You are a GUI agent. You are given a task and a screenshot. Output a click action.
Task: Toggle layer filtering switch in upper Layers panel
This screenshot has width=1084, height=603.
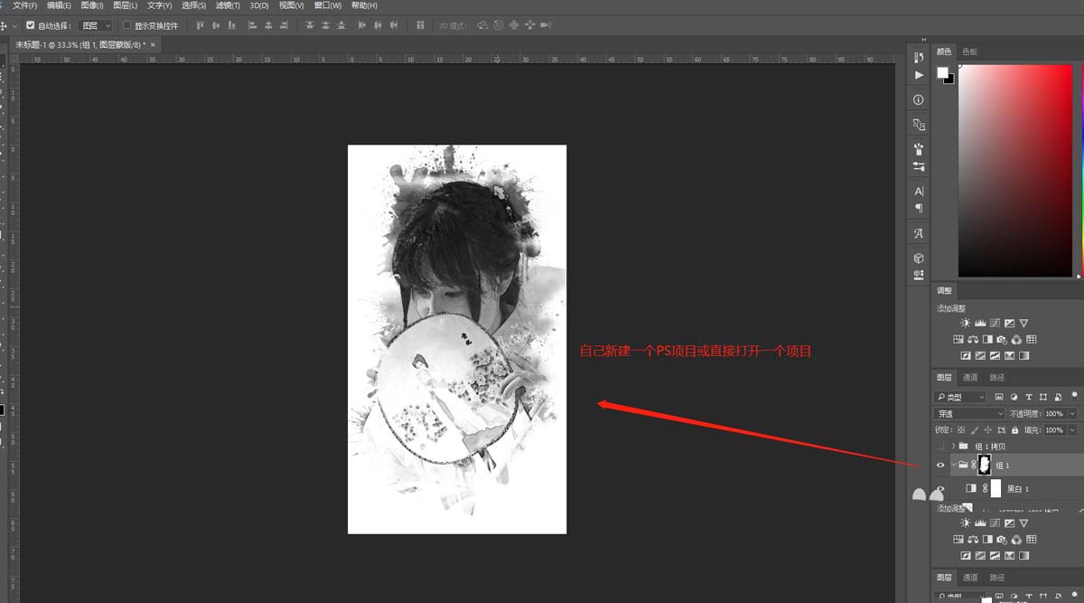point(1074,397)
